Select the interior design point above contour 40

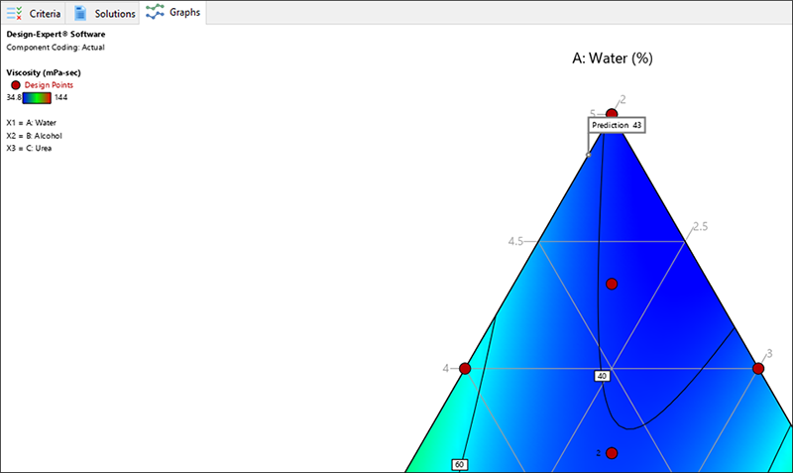click(x=612, y=284)
